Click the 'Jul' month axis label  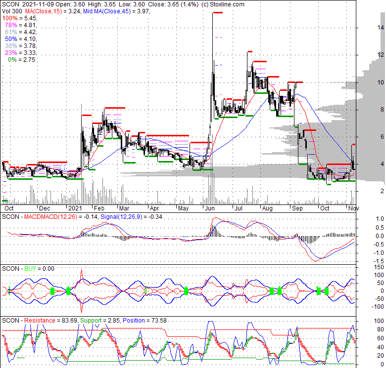[x=239, y=208]
